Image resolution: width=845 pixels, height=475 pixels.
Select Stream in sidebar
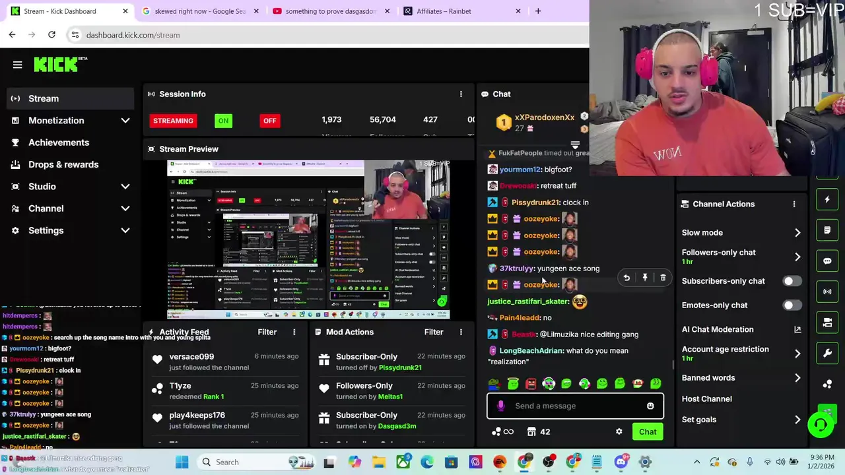click(70, 98)
